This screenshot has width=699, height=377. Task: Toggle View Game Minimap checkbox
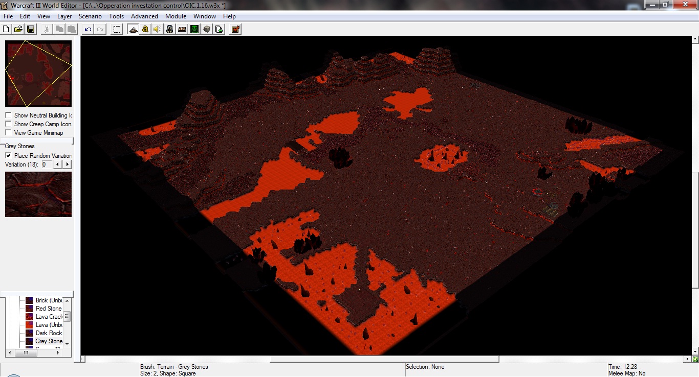[x=8, y=133]
